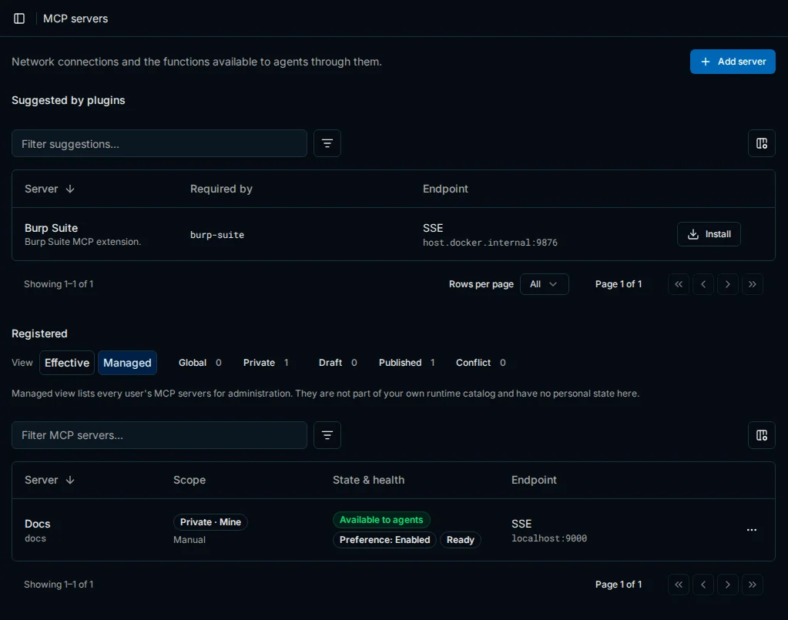This screenshot has width=788, height=620.
Task: Go to previous page of registered servers
Action: click(x=703, y=585)
